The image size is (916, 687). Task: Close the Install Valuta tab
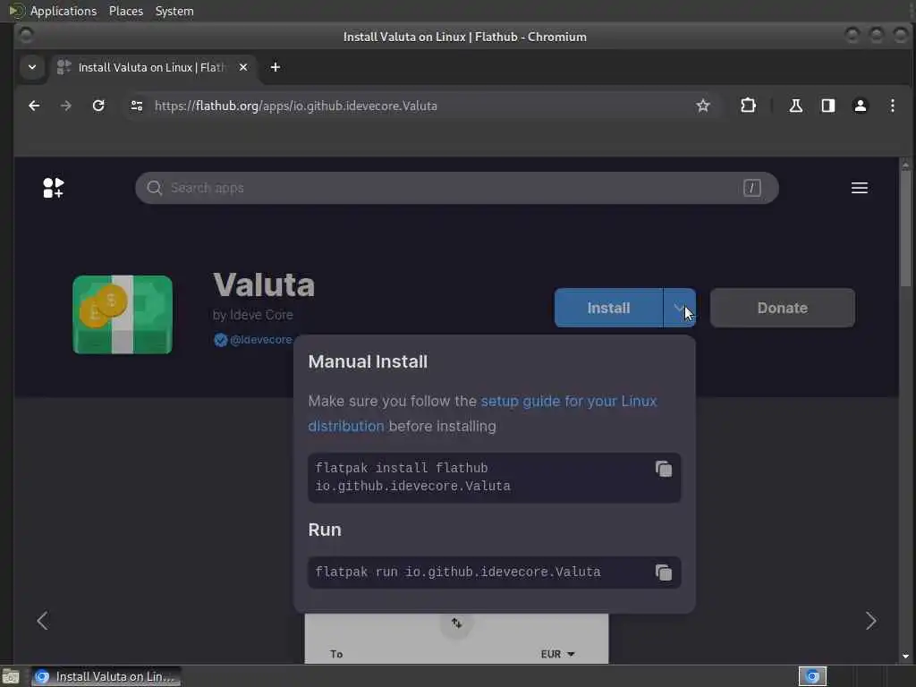[243, 67]
